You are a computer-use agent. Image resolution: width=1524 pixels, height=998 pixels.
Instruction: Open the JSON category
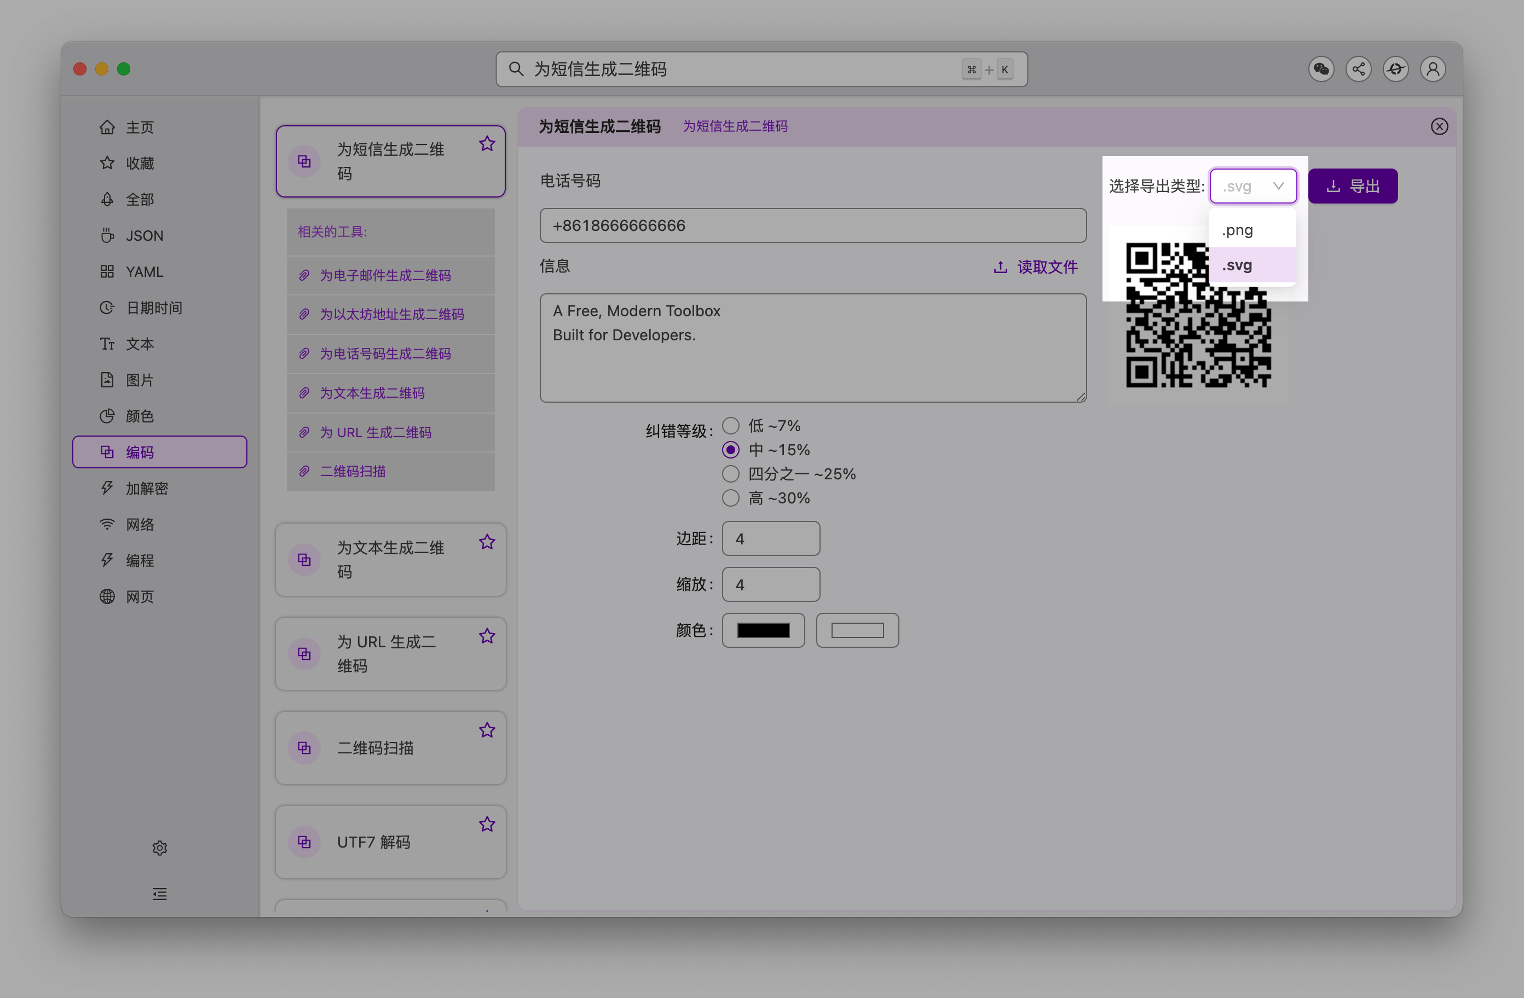(x=159, y=236)
